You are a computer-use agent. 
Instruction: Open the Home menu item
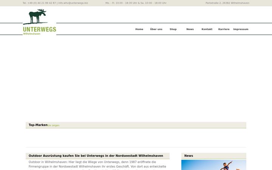[139, 29]
